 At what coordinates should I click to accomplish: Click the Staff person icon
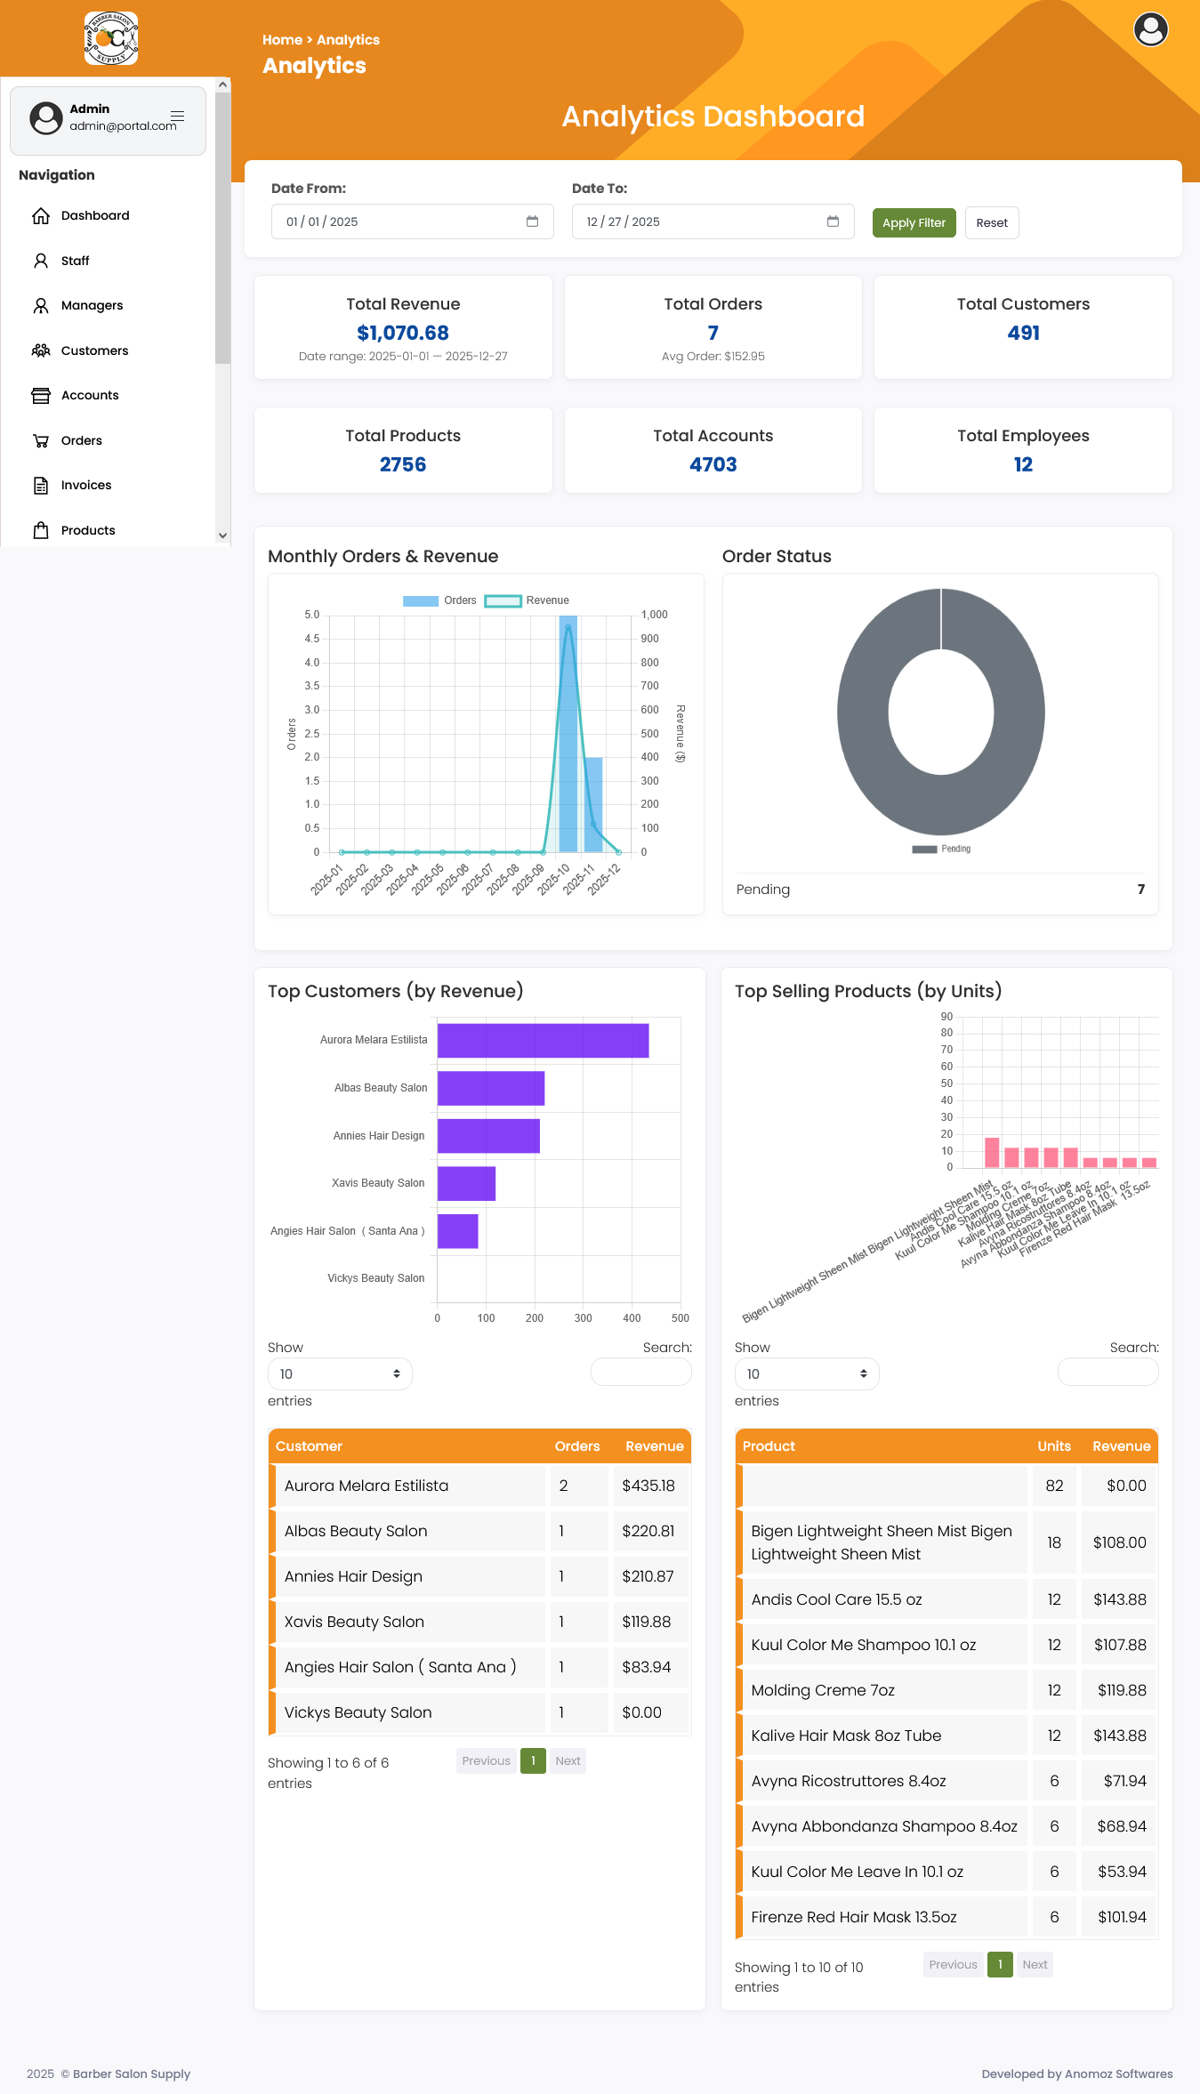click(41, 261)
